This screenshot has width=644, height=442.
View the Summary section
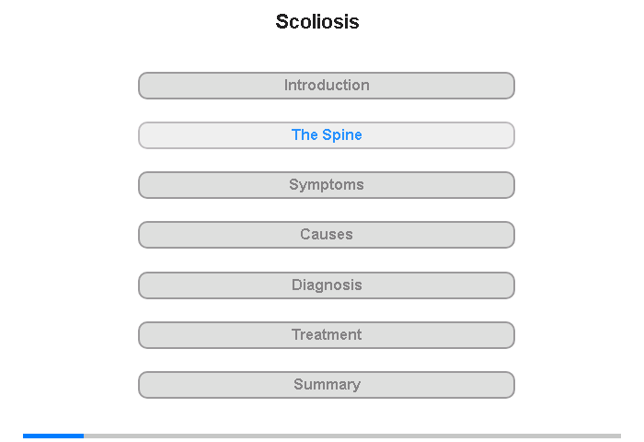327,385
